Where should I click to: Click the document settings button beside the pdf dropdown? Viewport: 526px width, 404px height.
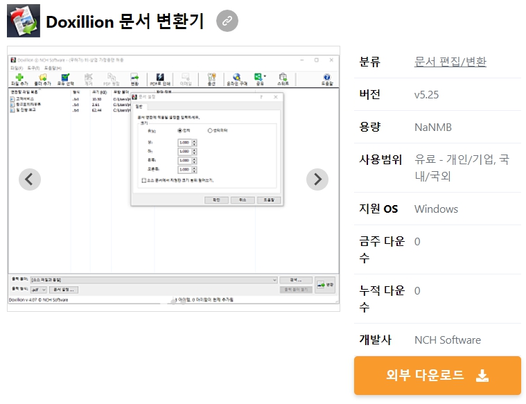[x=64, y=290]
